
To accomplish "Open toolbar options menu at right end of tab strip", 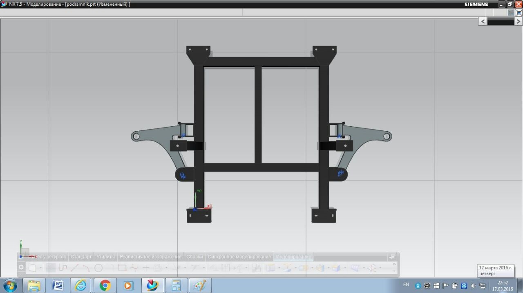I will click(392, 257).
